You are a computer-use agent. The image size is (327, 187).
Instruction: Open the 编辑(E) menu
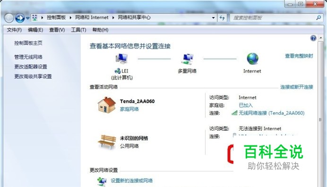coord(35,30)
